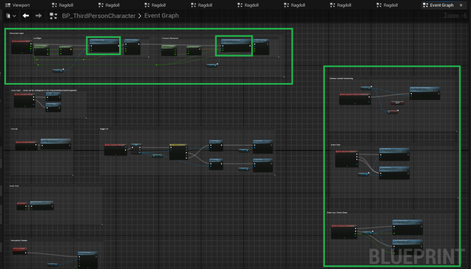The image size is (471, 269).
Task: Select the lower blue function node in Swim Fast
Action: (x=394, y=173)
